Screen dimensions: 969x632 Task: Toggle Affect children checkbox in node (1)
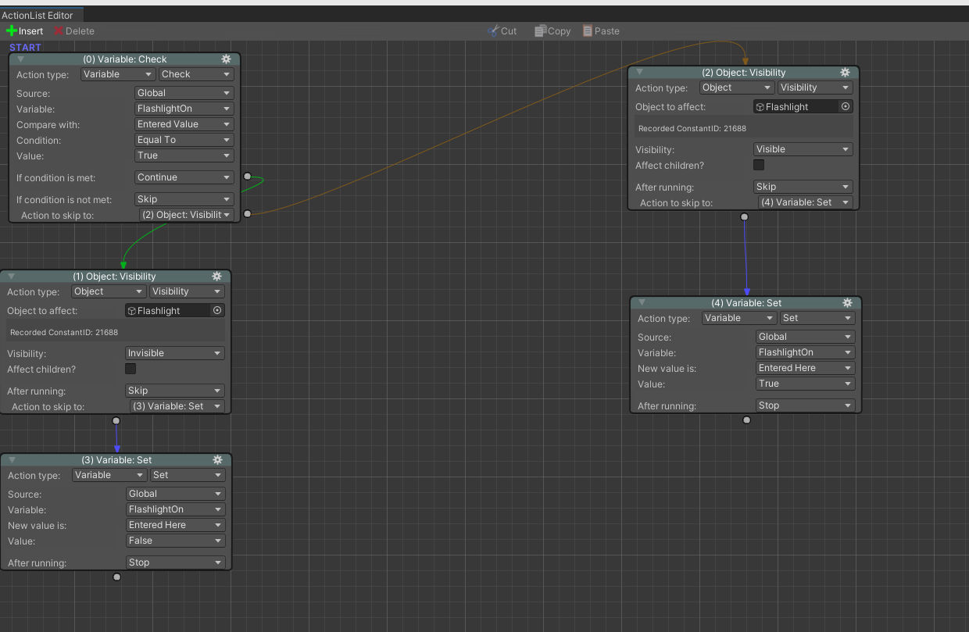tap(131, 369)
